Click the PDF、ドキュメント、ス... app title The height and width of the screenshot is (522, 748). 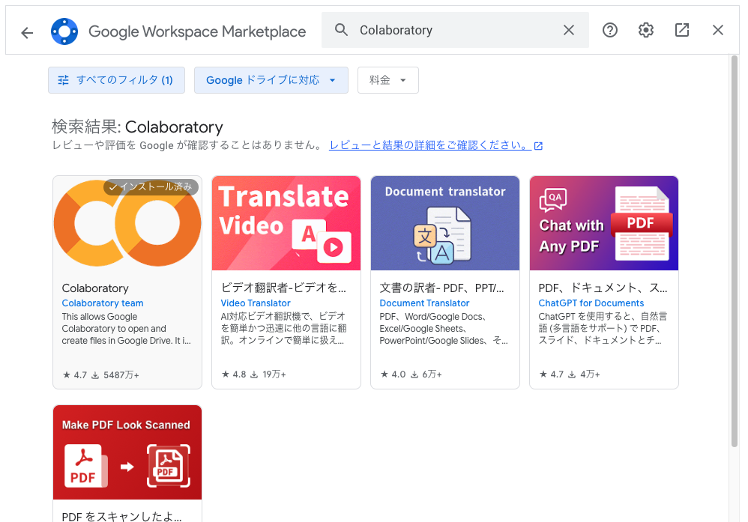click(x=603, y=288)
